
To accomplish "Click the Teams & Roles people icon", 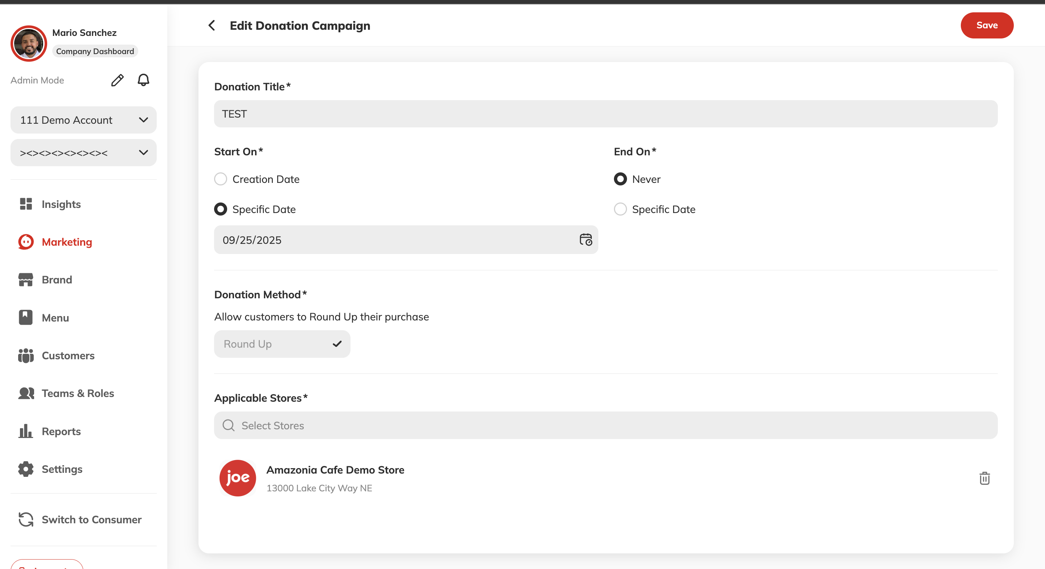I will pyautogui.click(x=26, y=393).
